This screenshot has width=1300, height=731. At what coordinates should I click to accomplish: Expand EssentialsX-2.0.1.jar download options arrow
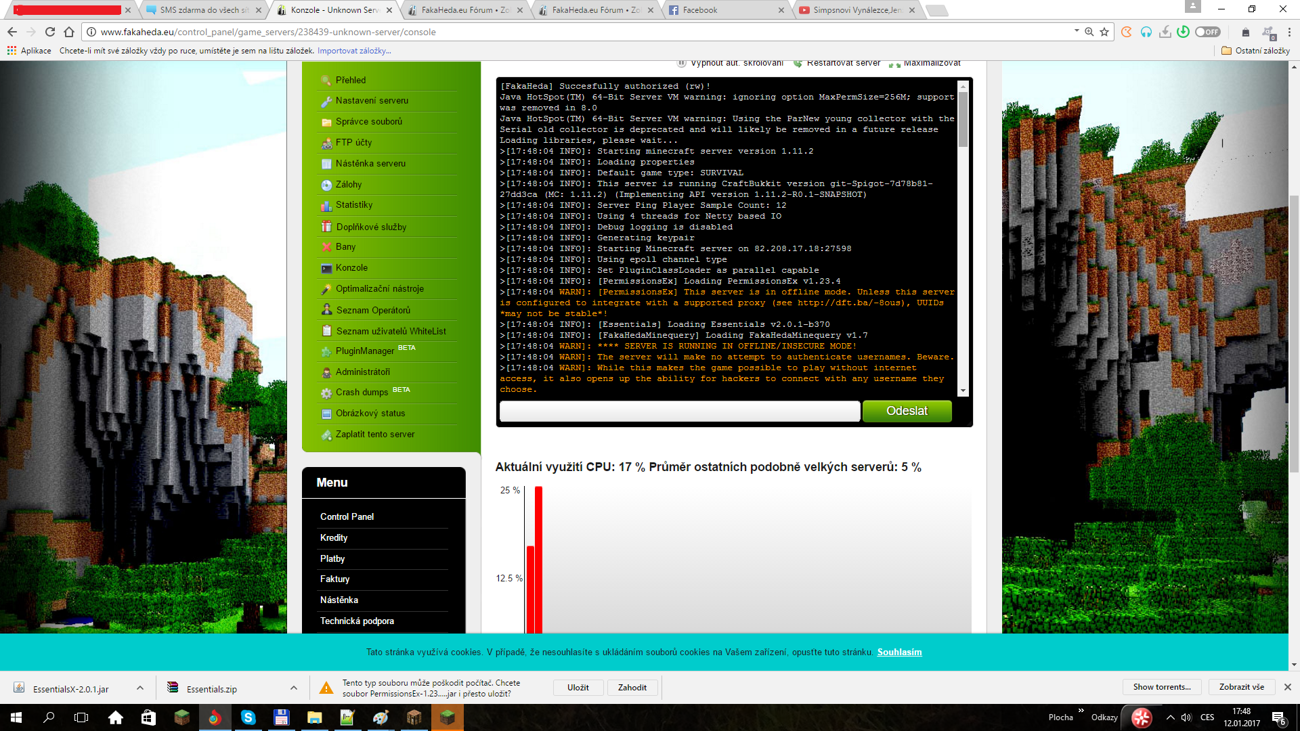tap(140, 688)
